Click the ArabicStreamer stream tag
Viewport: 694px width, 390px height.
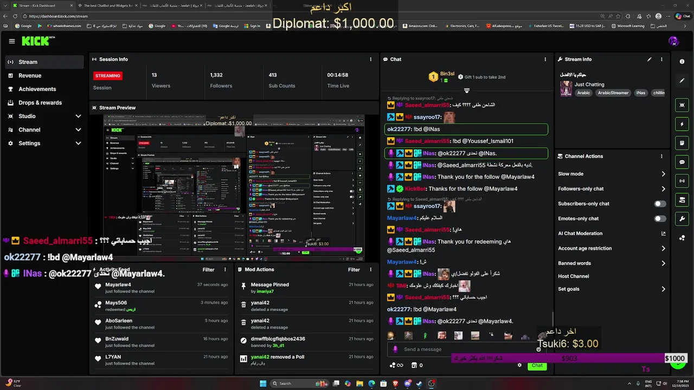pyautogui.click(x=613, y=93)
